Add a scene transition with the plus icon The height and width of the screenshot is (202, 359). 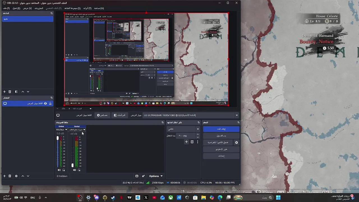[x=186, y=142]
